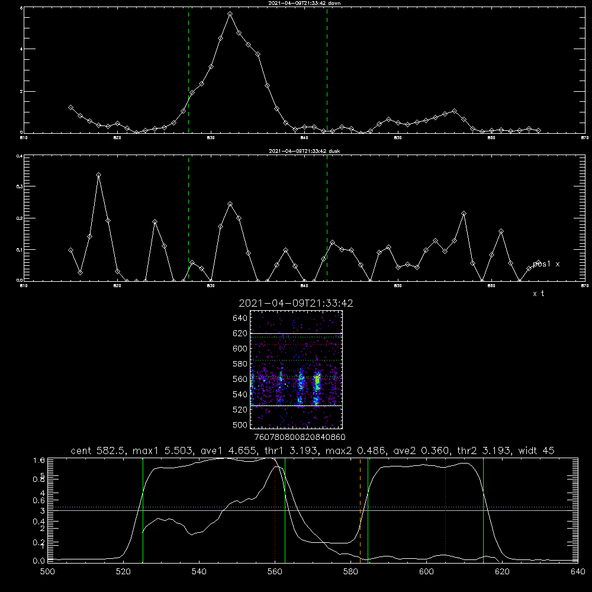Click the '640' y-axis label beside the spectrogram image
This screenshot has height=592, width=592.
click(240, 318)
